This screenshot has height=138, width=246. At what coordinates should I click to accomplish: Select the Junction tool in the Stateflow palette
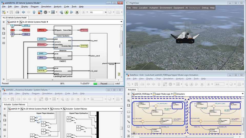(x=129, y=117)
